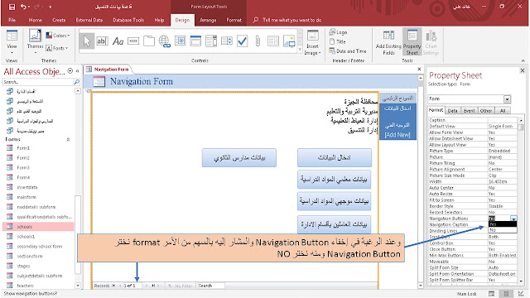Screen dimensions: 530x298
Task: Collapse the Forms group in navigation pane
Action: (x=68, y=139)
